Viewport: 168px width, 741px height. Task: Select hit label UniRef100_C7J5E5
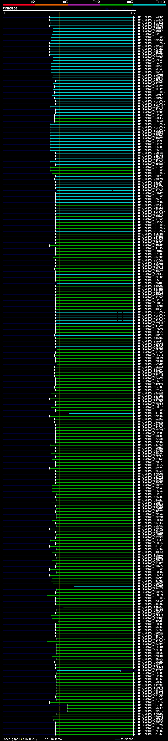[151, 49]
